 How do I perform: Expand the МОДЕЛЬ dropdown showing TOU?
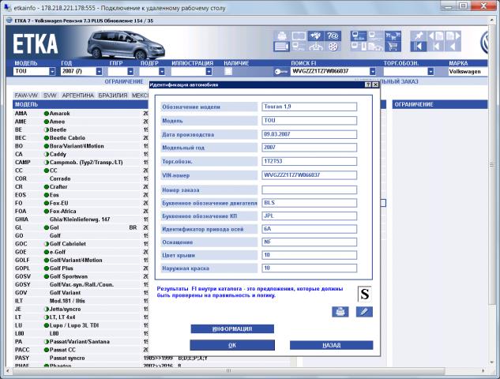click(x=52, y=71)
